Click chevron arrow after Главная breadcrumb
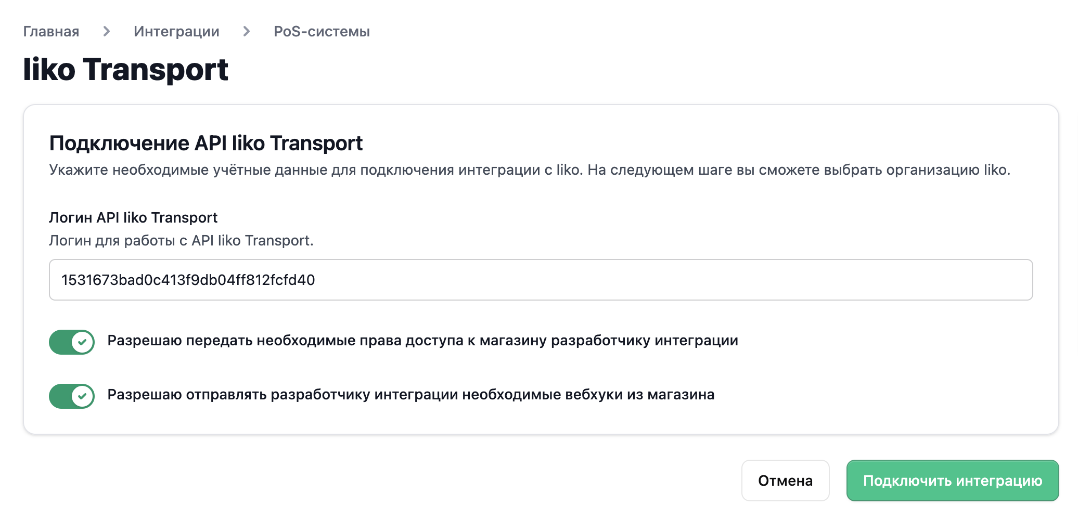The height and width of the screenshot is (519, 1078). pyautogui.click(x=107, y=32)
